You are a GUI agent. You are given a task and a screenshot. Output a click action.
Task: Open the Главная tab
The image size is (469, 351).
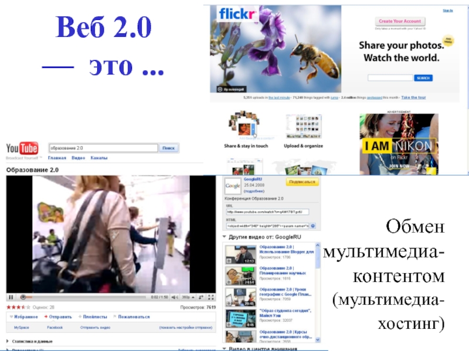(57, 158)
